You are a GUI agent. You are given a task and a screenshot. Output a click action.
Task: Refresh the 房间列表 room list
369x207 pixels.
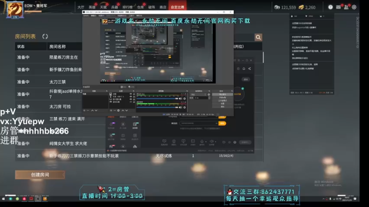(x=45, y=36)
